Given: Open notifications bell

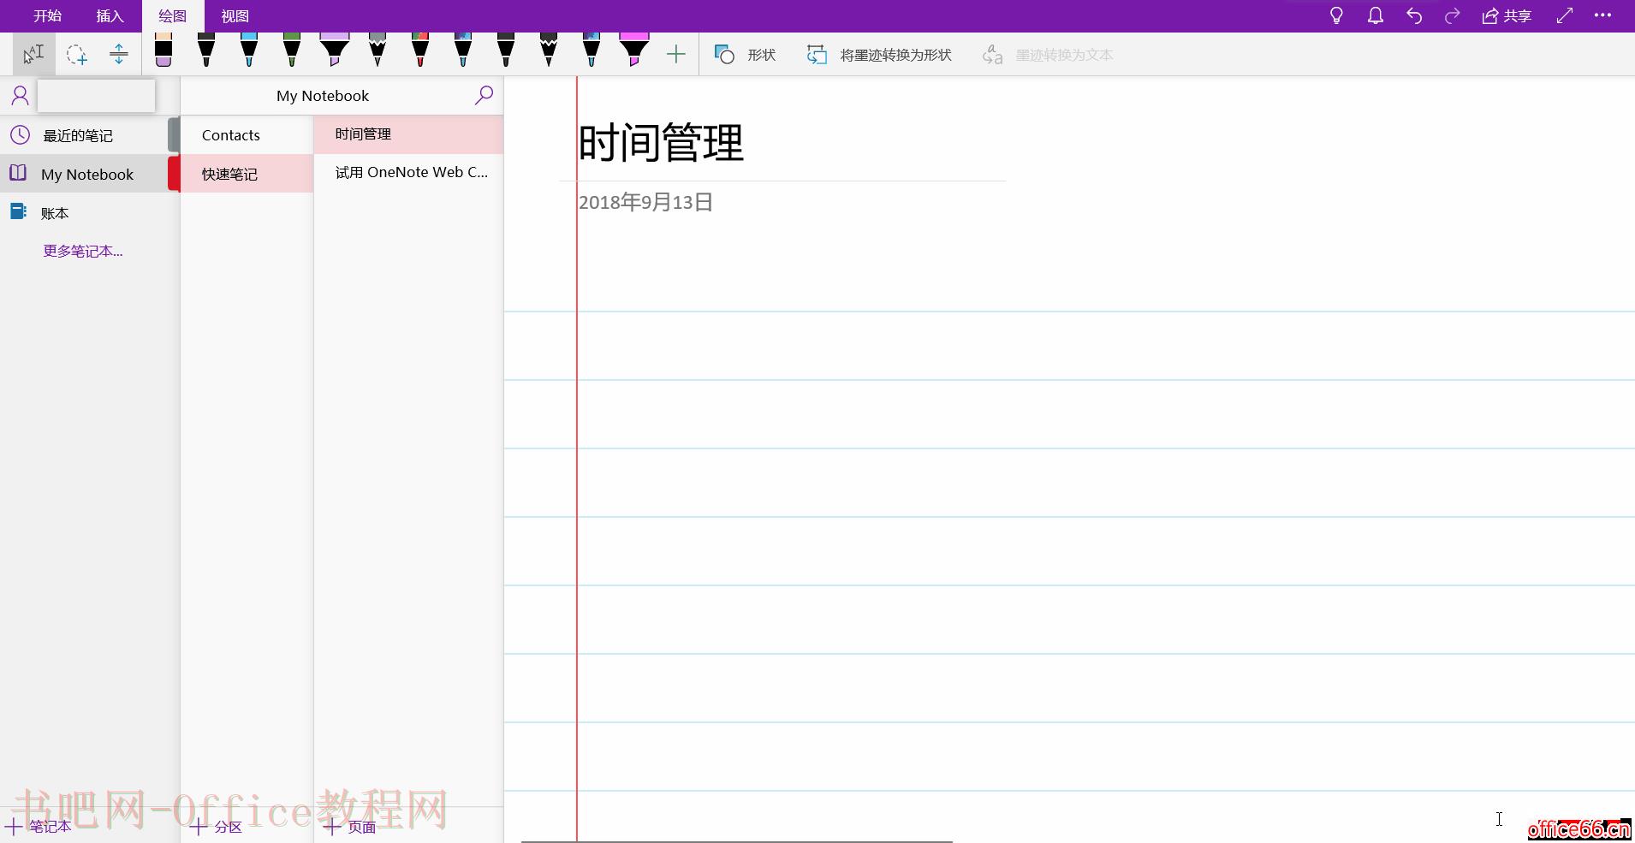Looking at the screenshot, I should click(1376, 15).
